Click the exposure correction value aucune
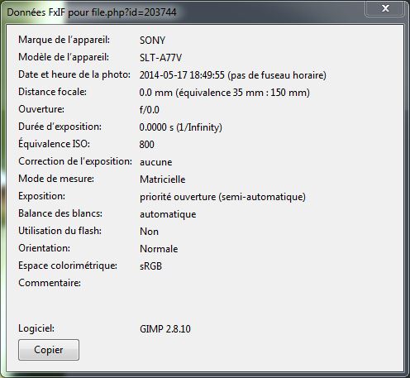 pos(156,162)
